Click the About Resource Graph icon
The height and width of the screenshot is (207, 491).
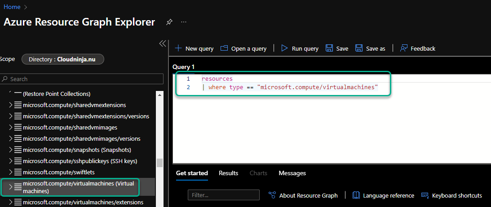(272, 195)
